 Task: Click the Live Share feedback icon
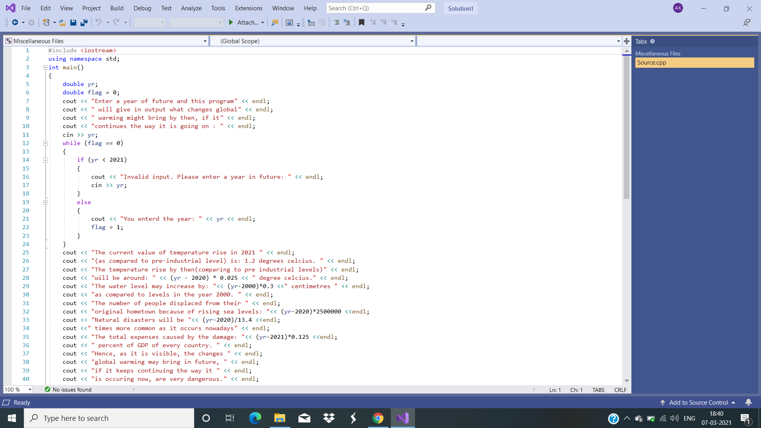click(747, 23)
